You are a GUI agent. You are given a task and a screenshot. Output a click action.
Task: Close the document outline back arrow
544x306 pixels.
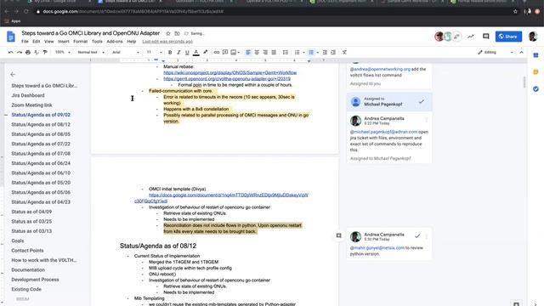pyautogui.click(x=13, y=74)
